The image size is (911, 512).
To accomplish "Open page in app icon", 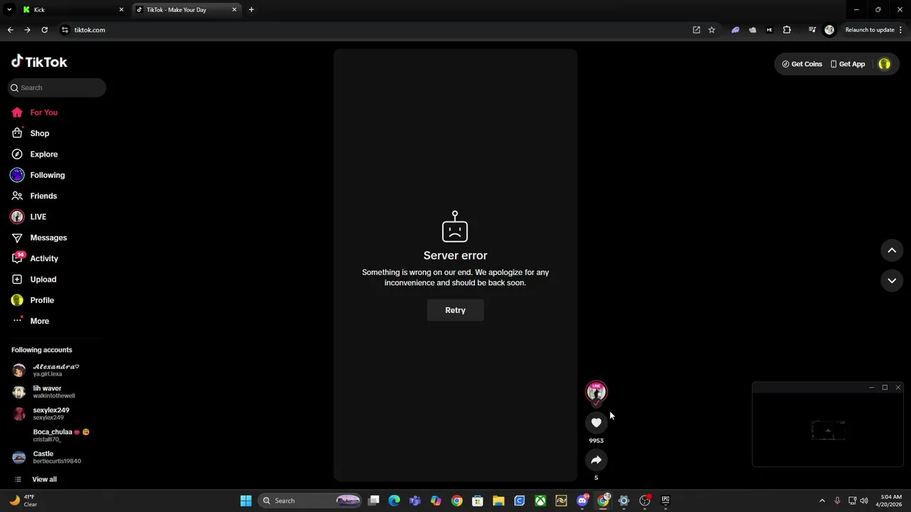I will pyautogui.click(x=696, y=30).
